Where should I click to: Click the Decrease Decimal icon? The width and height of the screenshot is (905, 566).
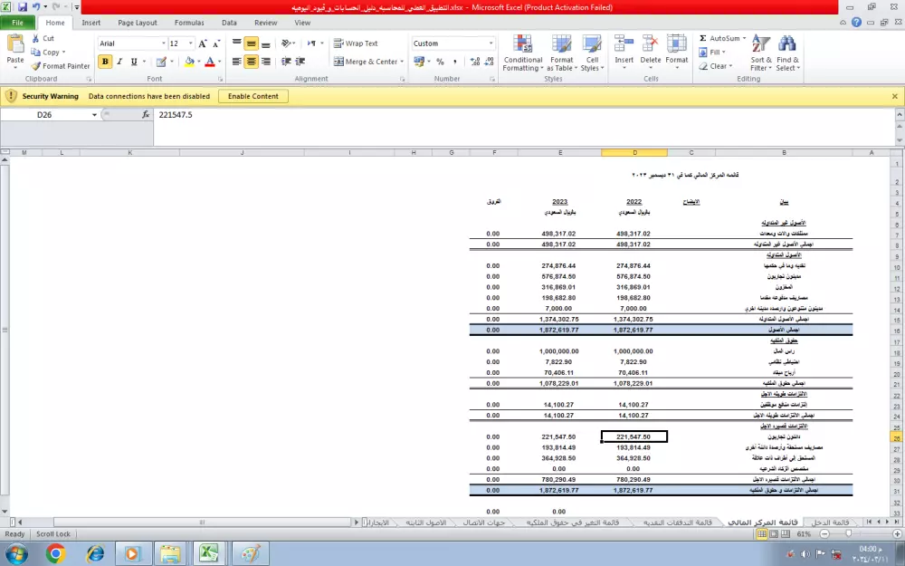[x=490, y=62]
